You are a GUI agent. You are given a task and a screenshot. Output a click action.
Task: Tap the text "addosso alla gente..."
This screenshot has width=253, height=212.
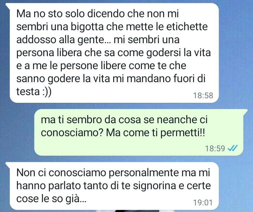point(64,40)
